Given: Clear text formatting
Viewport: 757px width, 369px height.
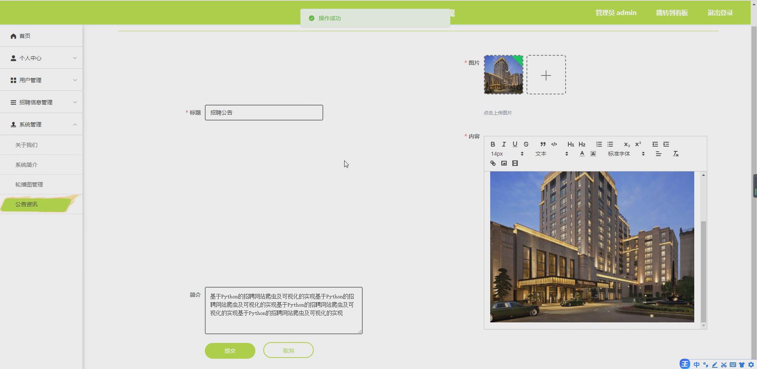Looking at the screenshot, I should (x=676, y=154).
